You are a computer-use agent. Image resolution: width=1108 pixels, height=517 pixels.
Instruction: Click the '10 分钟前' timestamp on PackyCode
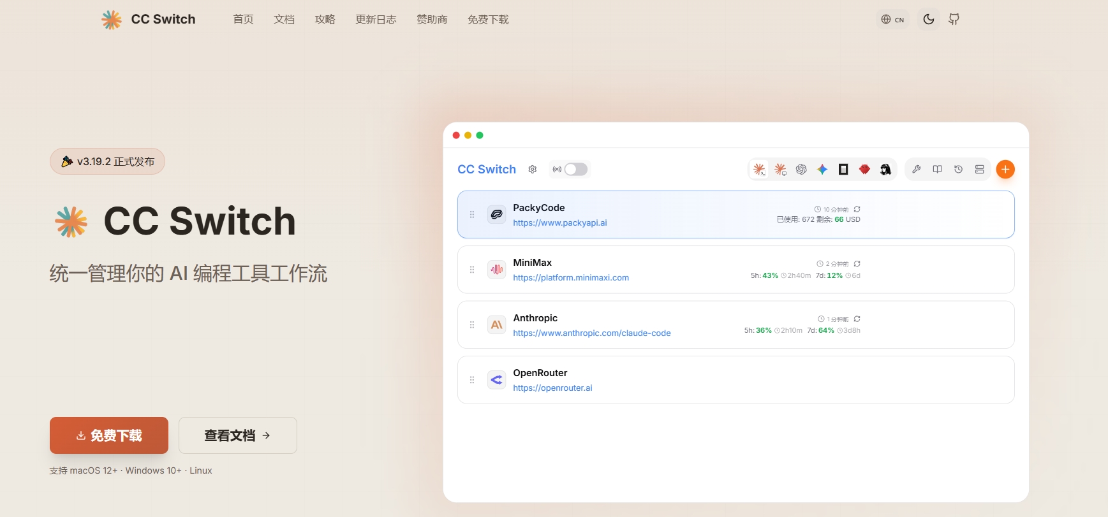coord(836,210)
